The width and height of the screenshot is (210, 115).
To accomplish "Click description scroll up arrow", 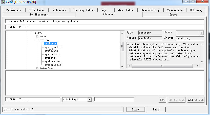I will (202, 45).
